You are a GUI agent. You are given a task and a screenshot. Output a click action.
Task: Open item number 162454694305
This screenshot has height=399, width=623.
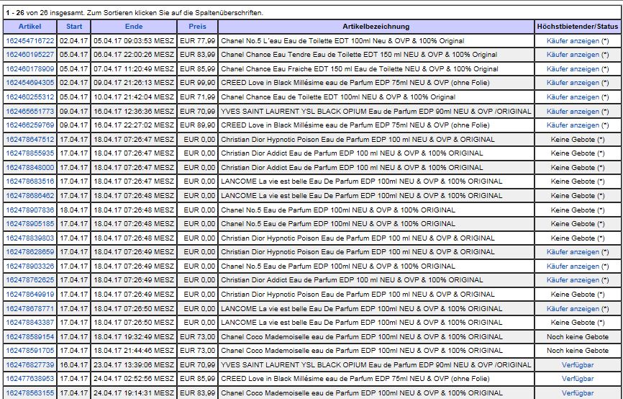click(x=29, y=83)
